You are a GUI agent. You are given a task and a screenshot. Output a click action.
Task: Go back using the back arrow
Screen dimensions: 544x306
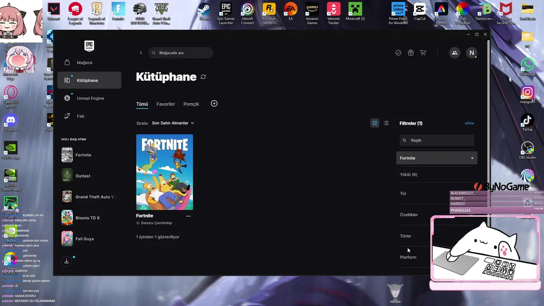pos(141,53)
